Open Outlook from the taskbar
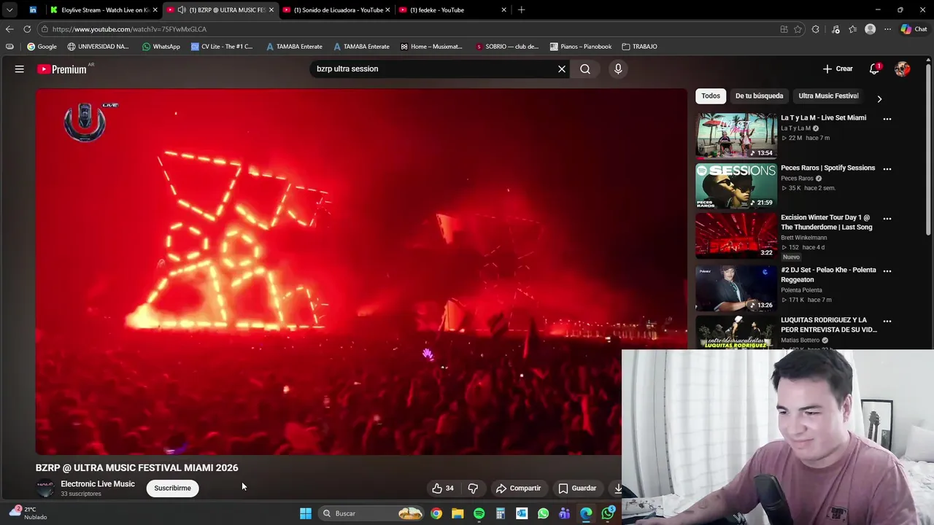Image resolution: width=934 pixels, height=525 pixels. click(x=522, y=513)
